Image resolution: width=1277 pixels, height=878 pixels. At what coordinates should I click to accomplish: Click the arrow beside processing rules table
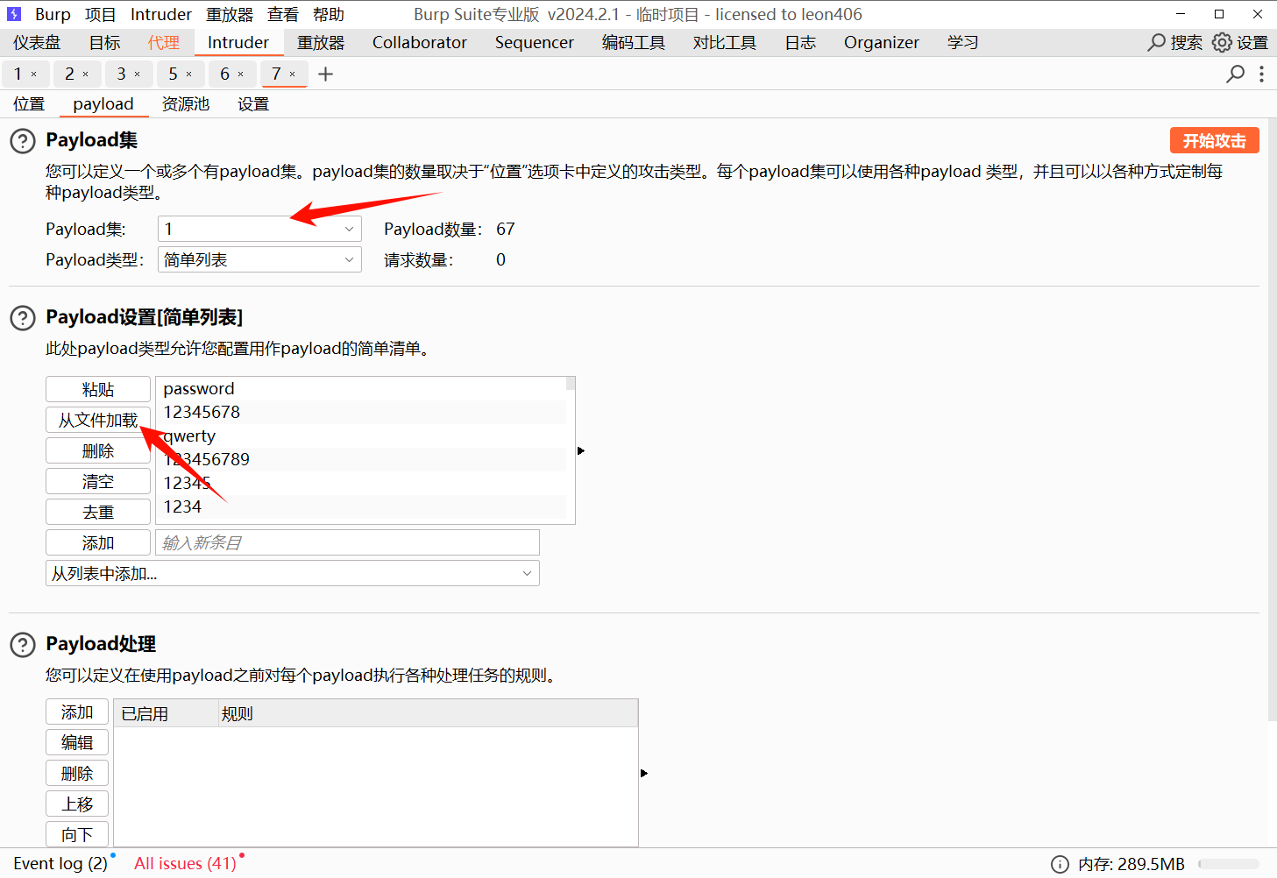coord(644,773)
